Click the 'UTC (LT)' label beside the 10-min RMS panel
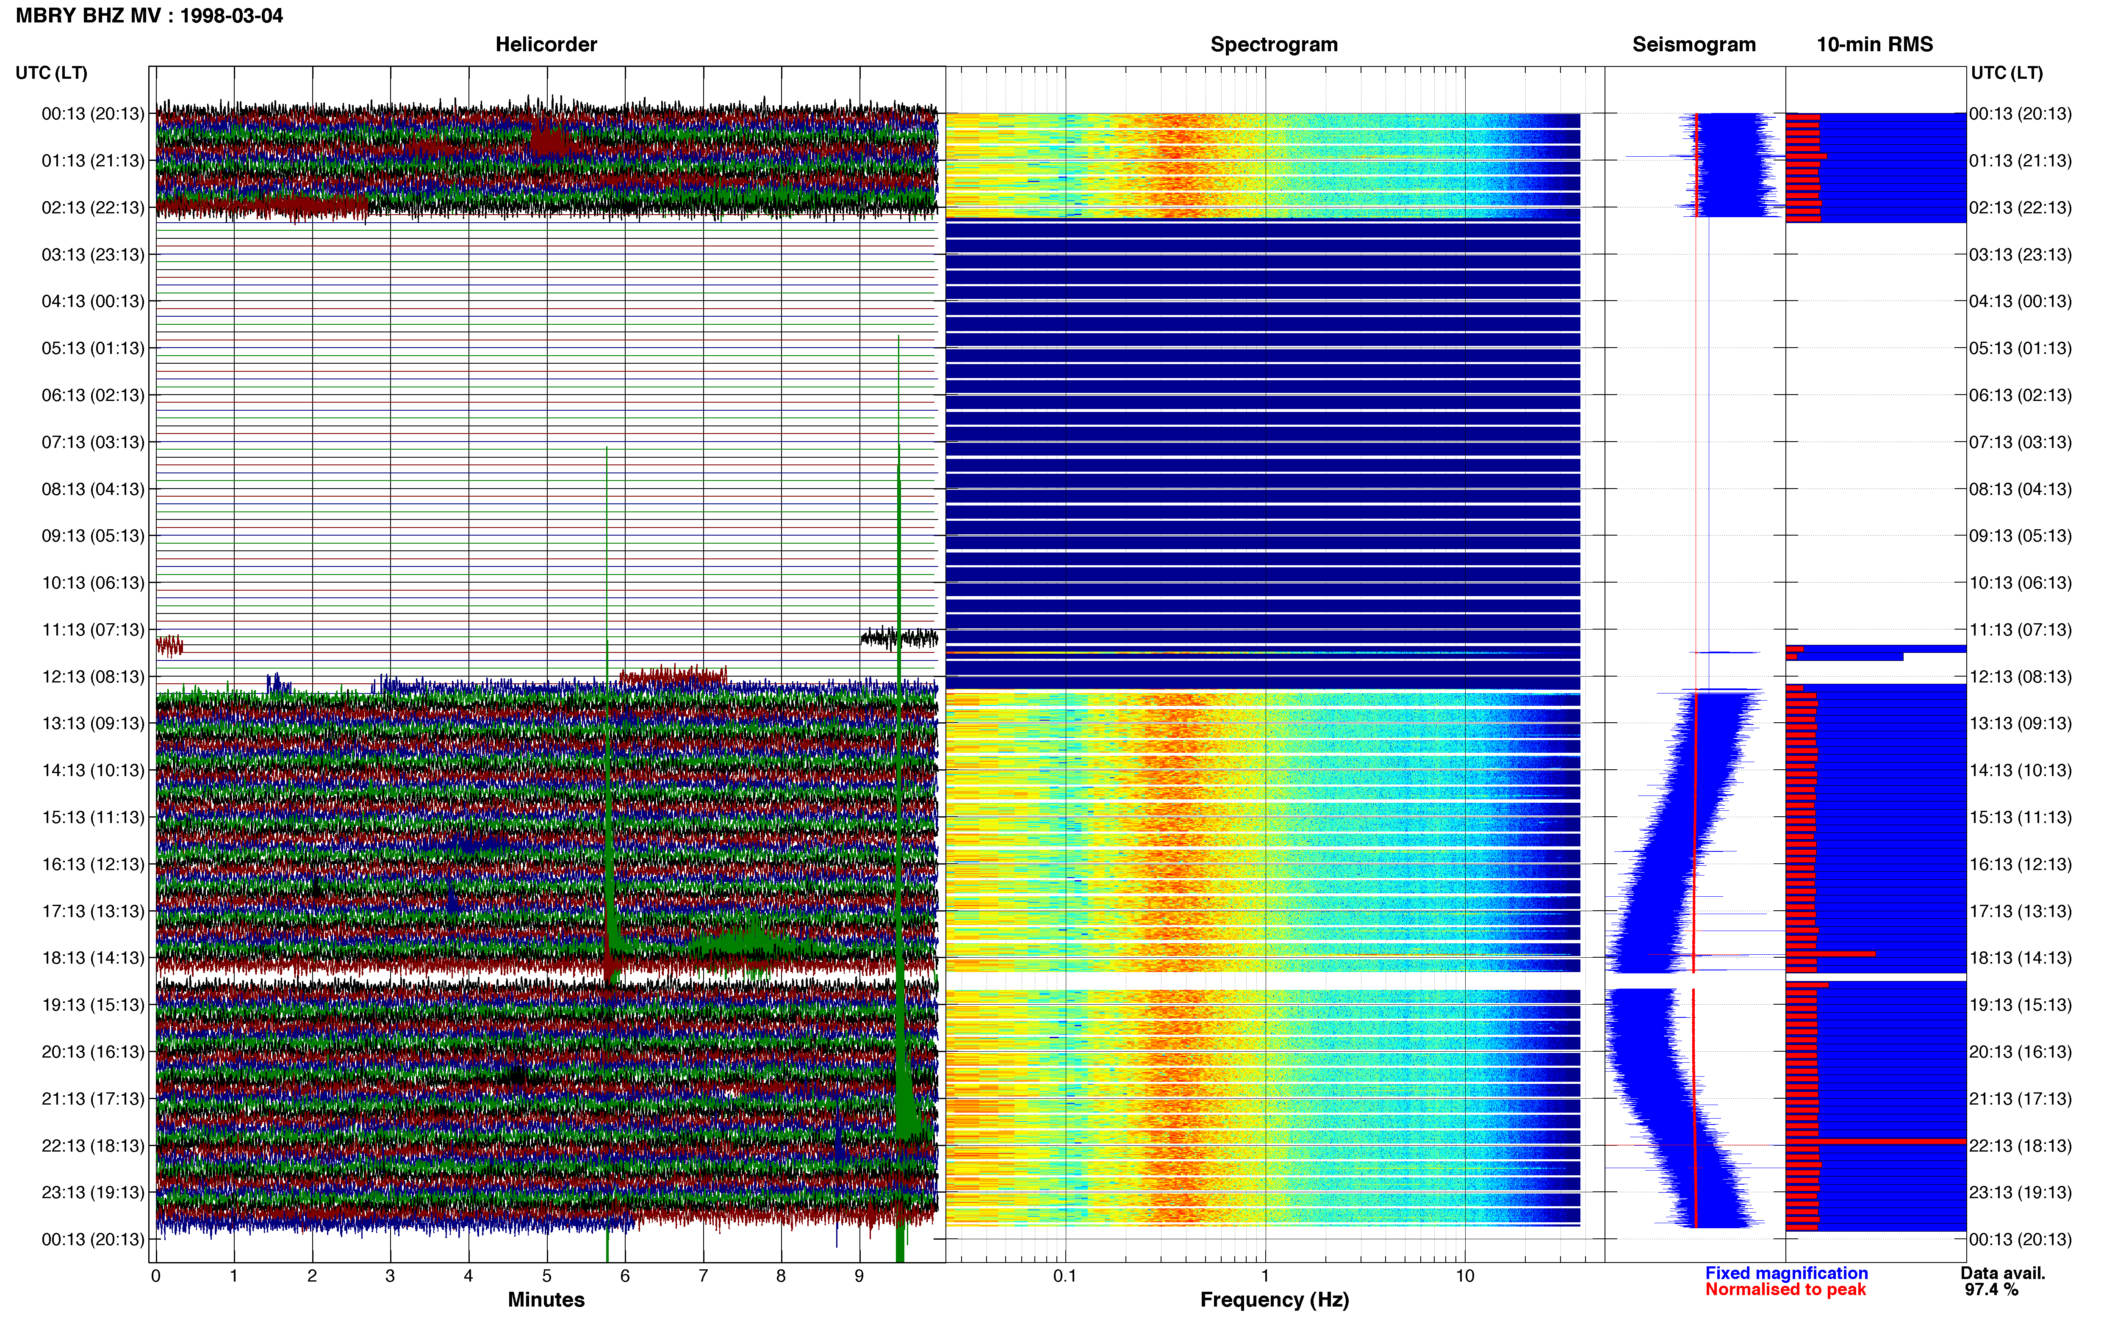 (x=2007, y=73)
